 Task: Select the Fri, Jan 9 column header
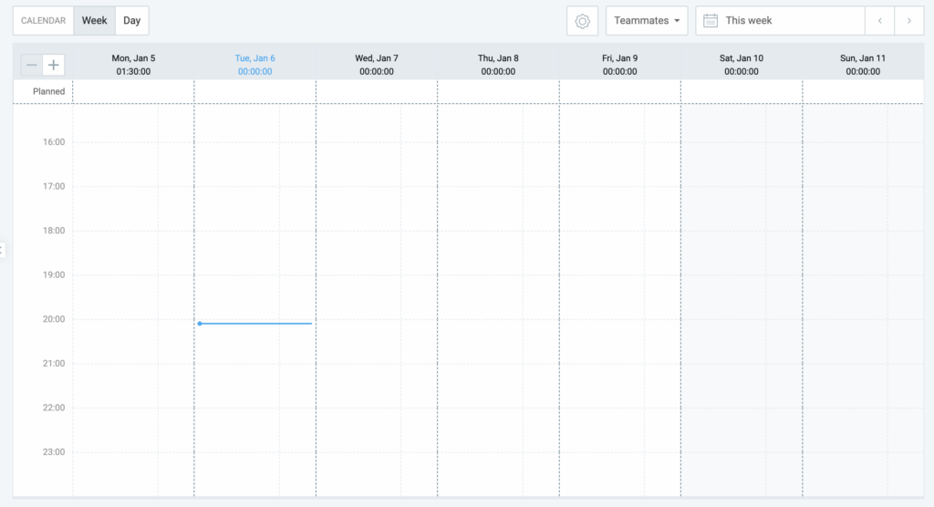(619, 65)
